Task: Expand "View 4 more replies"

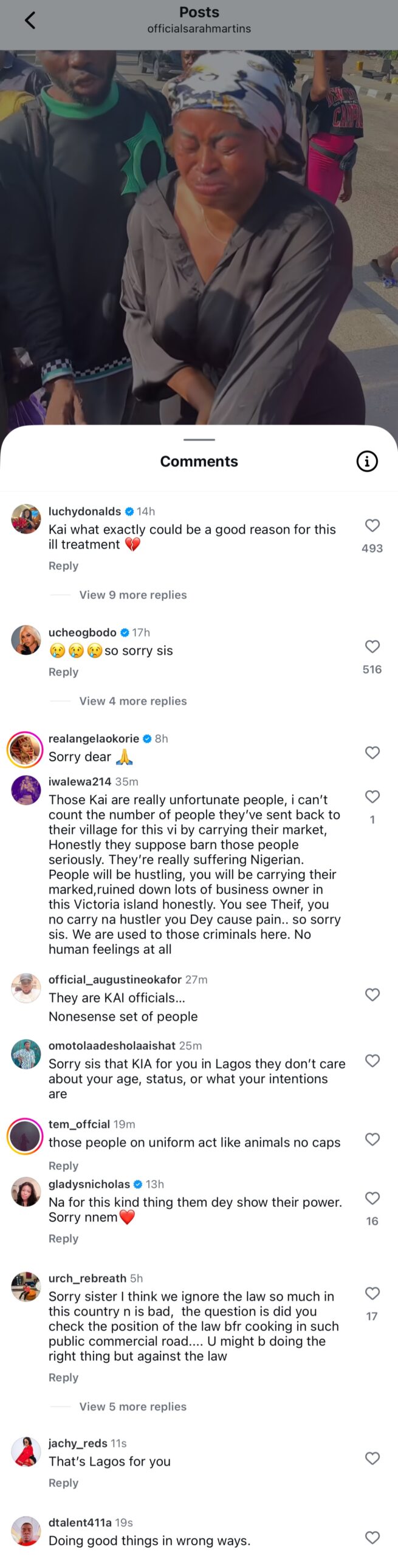Action: coord(132,701)
